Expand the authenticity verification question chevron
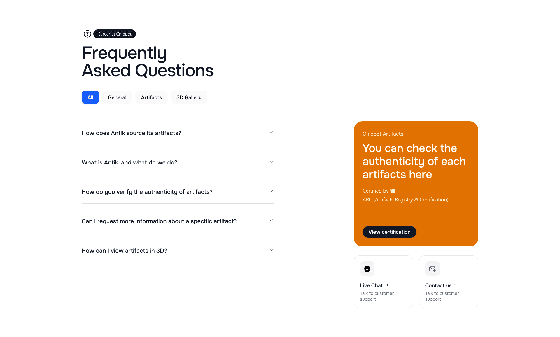The height and width of the screenshot is (337, 560). pyautogui.click(x=271, y=191)
